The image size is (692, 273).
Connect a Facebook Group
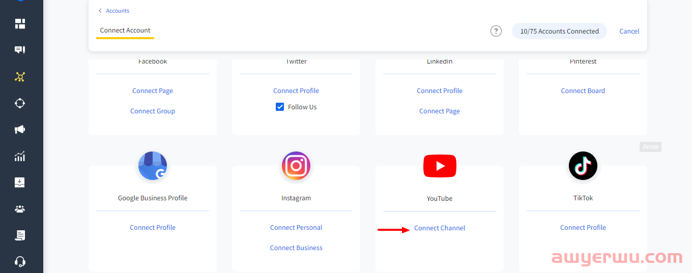(x=153, y=111)
